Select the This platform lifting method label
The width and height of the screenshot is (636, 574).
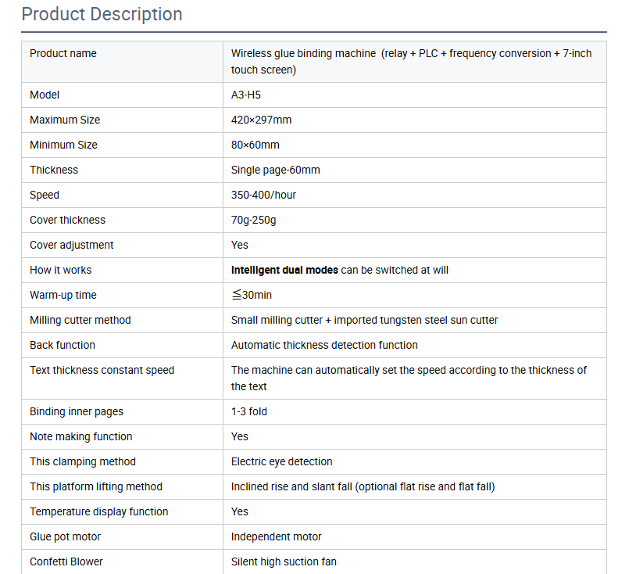click(96, 486)
